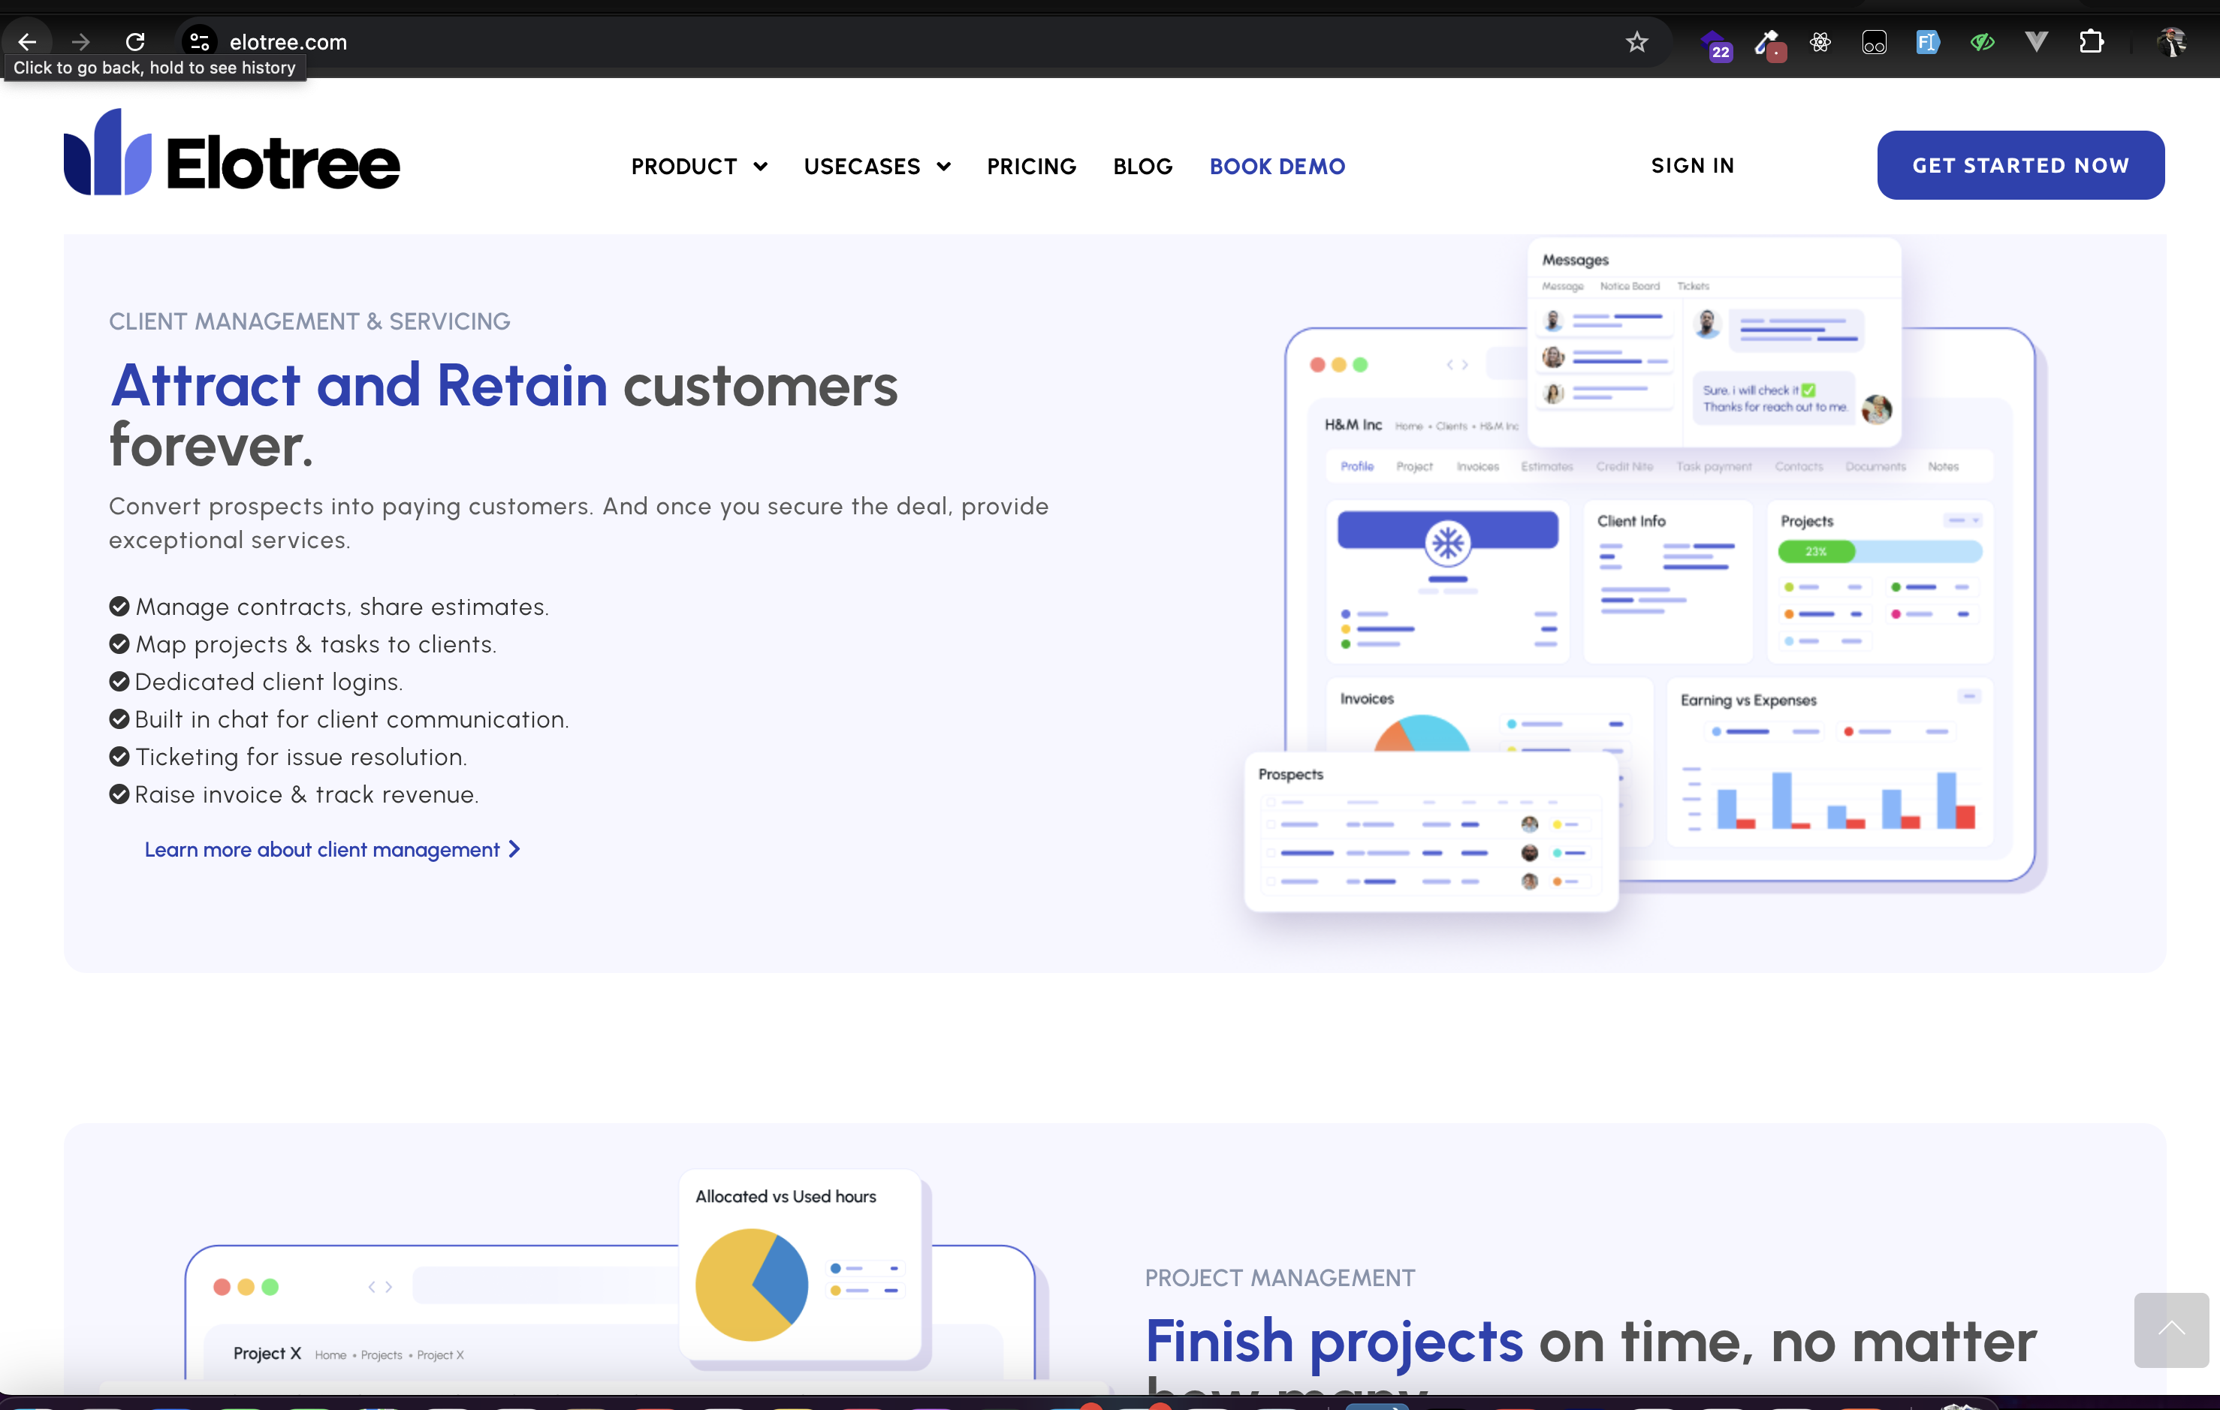2220x1410 pixels.
Task: Click the V-shaped extension icon
Action: (2037, 41)
